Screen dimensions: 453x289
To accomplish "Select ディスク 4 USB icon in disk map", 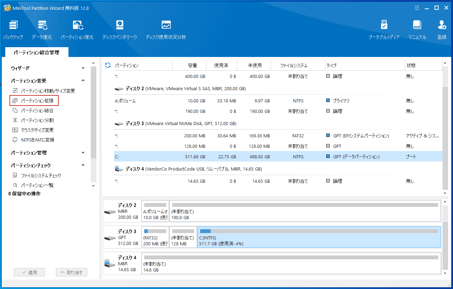I will [110, 263].
